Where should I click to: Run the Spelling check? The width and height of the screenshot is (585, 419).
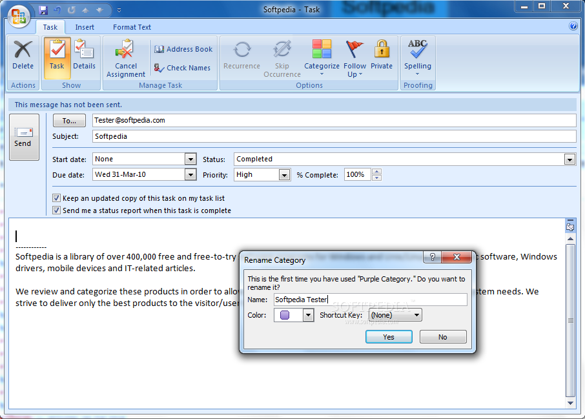(x=418, y=57)
